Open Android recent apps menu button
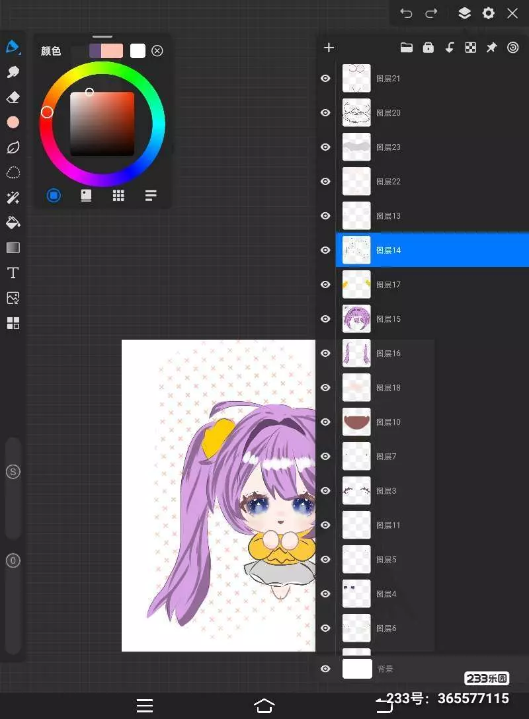 145,706
